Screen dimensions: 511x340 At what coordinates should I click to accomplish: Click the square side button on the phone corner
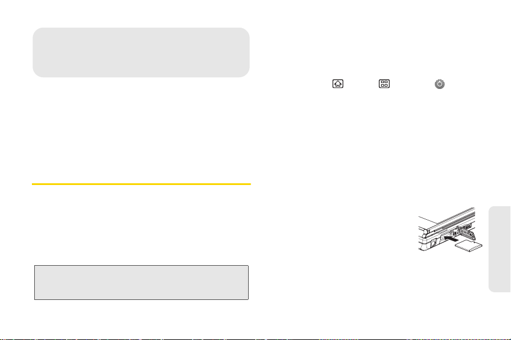434,243
